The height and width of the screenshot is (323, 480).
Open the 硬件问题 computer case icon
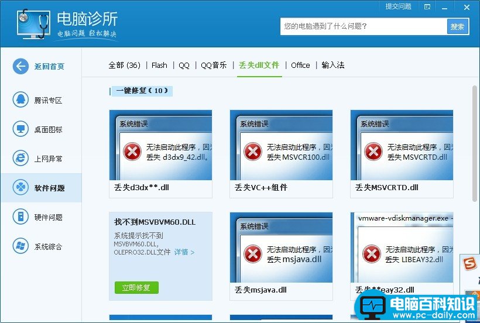20,217
